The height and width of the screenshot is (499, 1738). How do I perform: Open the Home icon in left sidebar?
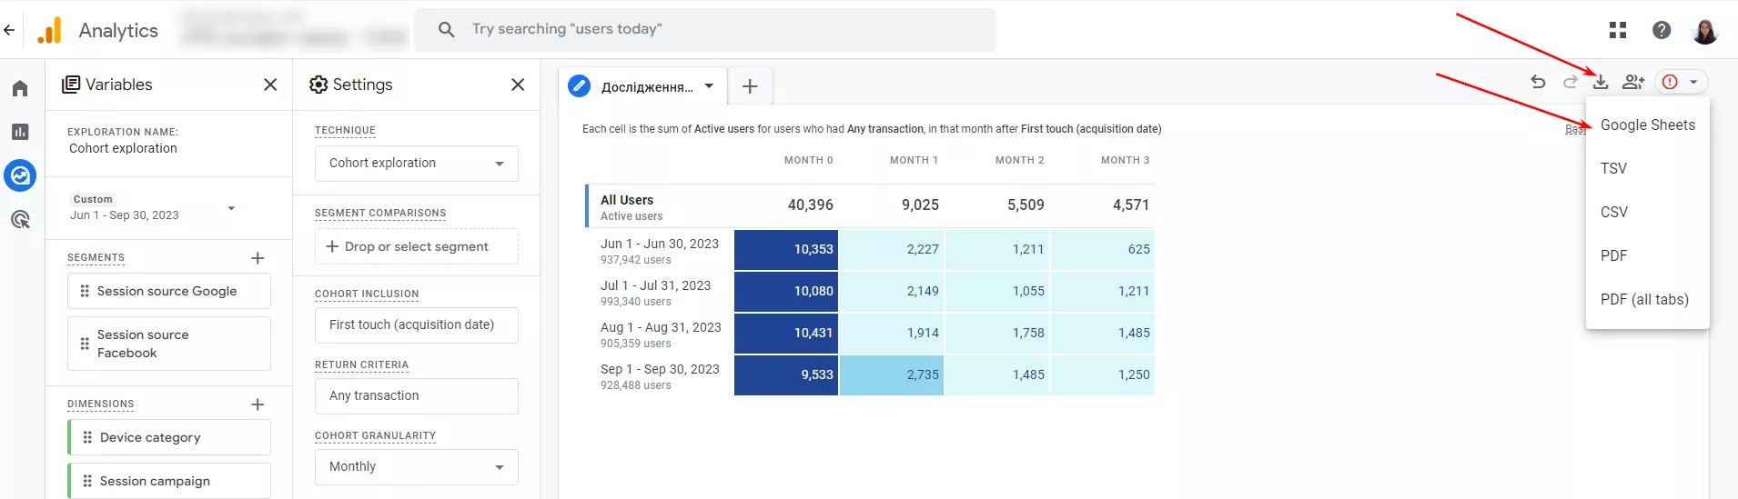pos(20,88)
